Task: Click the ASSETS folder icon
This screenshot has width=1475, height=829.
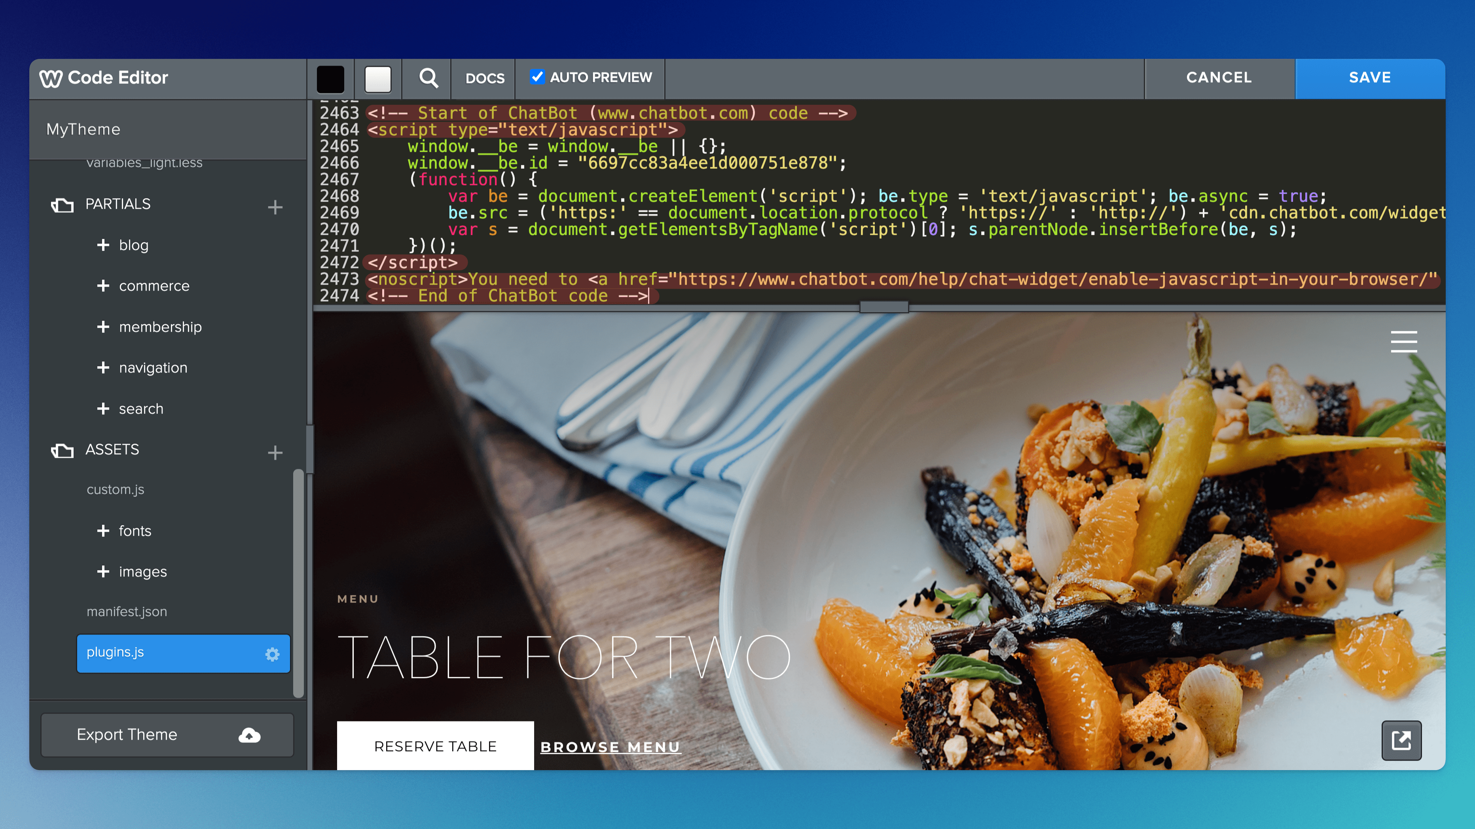Action: coord(63,451)
